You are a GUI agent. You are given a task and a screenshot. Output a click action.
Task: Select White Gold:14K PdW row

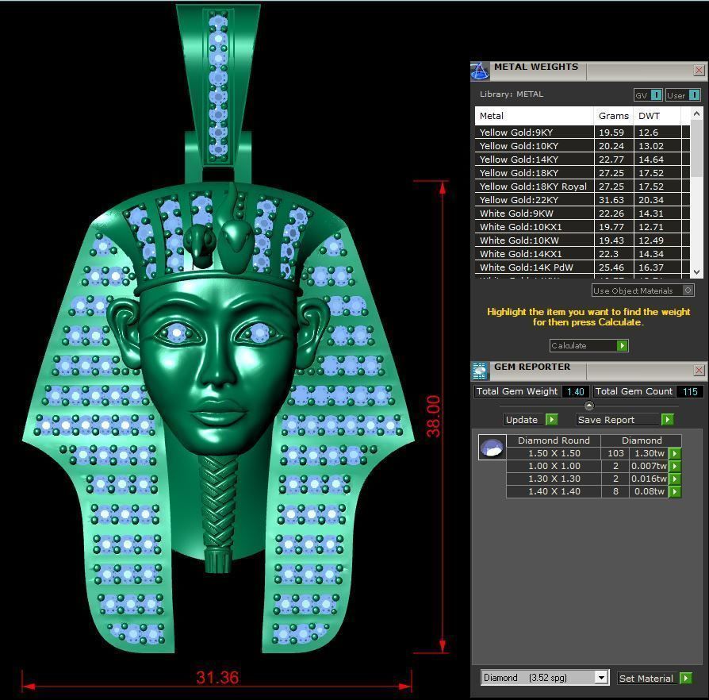tap(582, 267)
